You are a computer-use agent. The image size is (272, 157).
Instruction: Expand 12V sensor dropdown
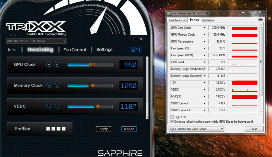click(204, 83)
